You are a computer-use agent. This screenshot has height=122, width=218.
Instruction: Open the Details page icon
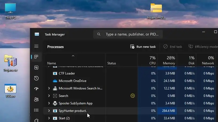click(x=36, y=110)
